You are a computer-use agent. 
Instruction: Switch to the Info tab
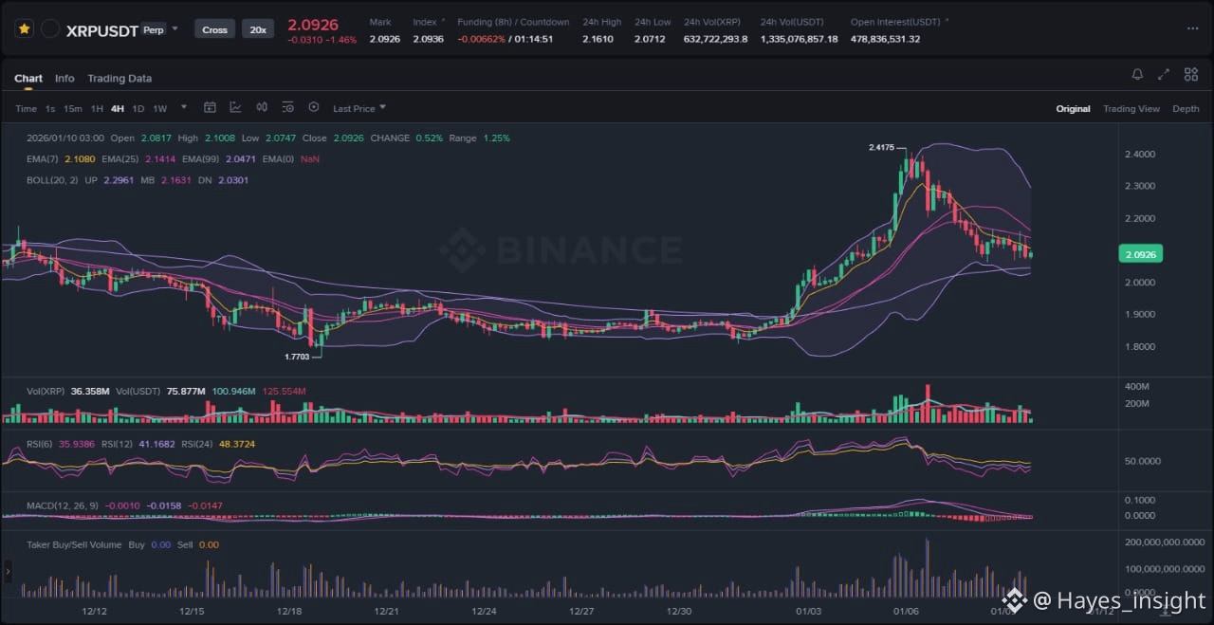[x=64, y=79]
